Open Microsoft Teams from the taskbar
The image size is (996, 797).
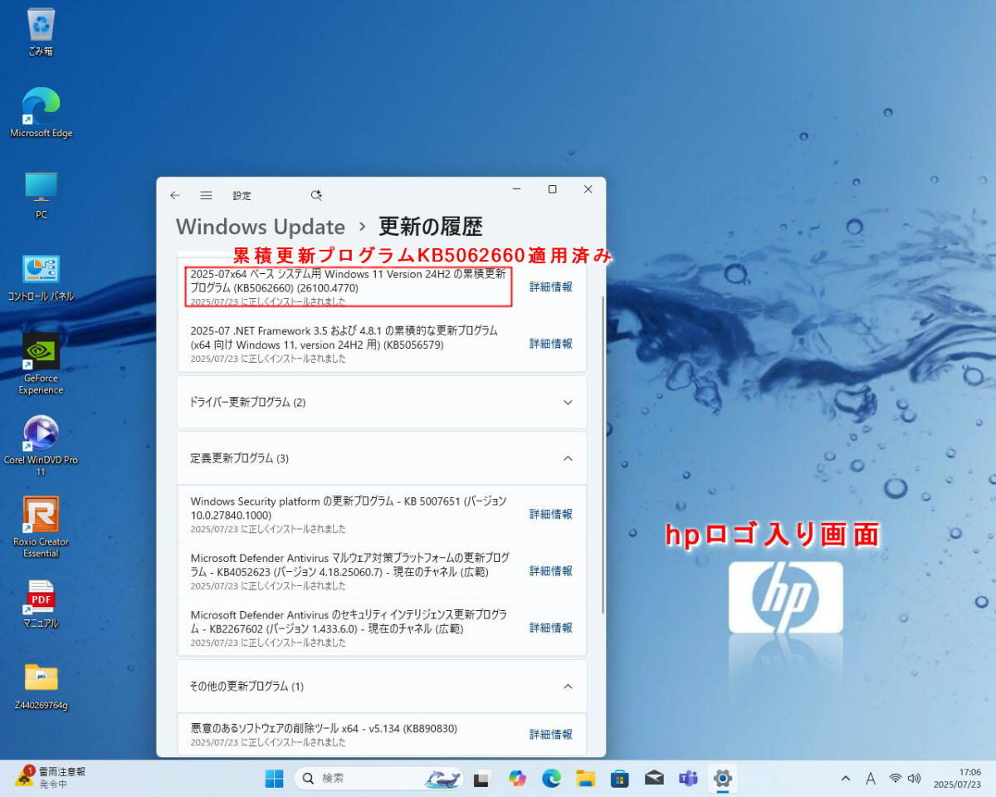coord(688,778)
